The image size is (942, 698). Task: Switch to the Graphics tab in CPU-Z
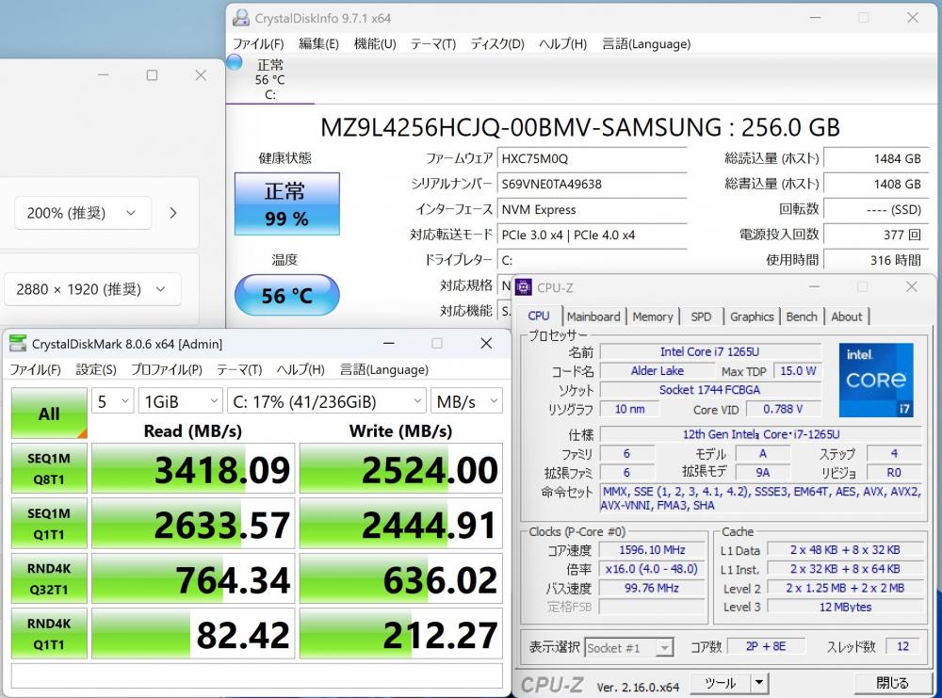click(x=752, y=317)
